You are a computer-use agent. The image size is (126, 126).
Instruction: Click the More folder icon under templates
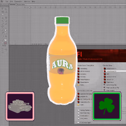[78, 85]
